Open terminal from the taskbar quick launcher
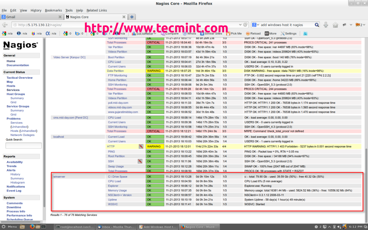This screenshot has width=368, height=230. tap(43, 227)
